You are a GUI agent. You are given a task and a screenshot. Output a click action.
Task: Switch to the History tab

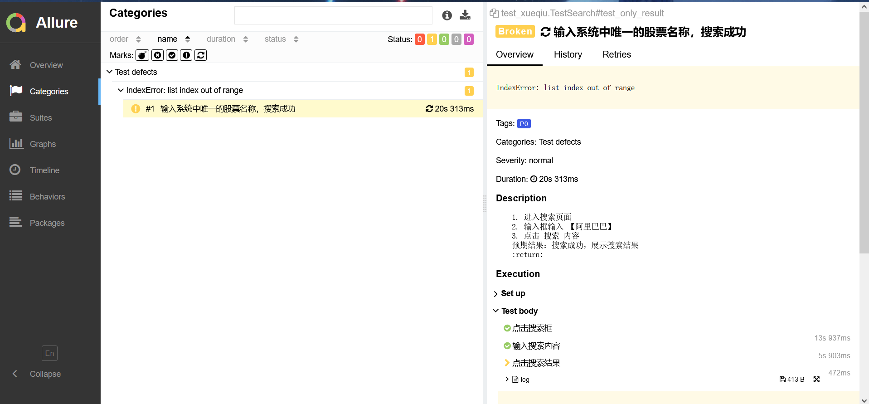pos(568,54)
